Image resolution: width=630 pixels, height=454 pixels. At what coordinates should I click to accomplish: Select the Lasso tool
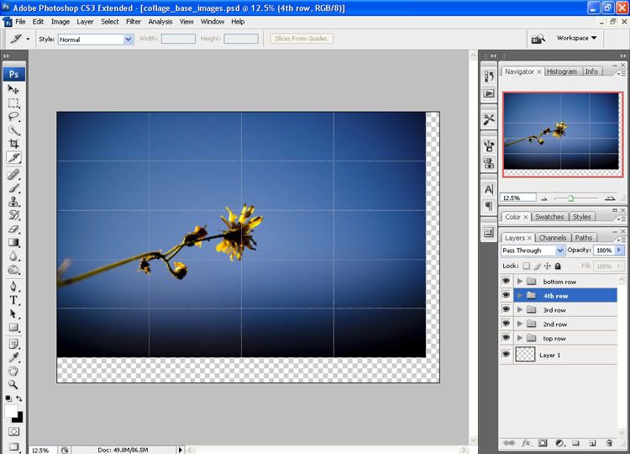(13, 117)
